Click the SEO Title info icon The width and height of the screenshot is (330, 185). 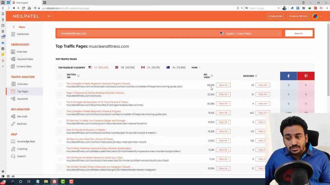coord(78,76)
